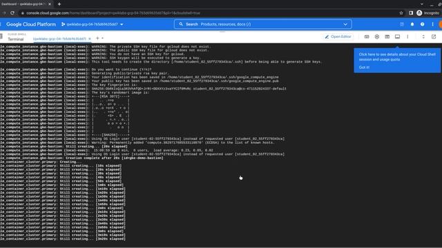Close the qwiklabs-gcp-04 terminal session tab
The width and height of the screenshot is (442, 248).
[x=90, y=39]
